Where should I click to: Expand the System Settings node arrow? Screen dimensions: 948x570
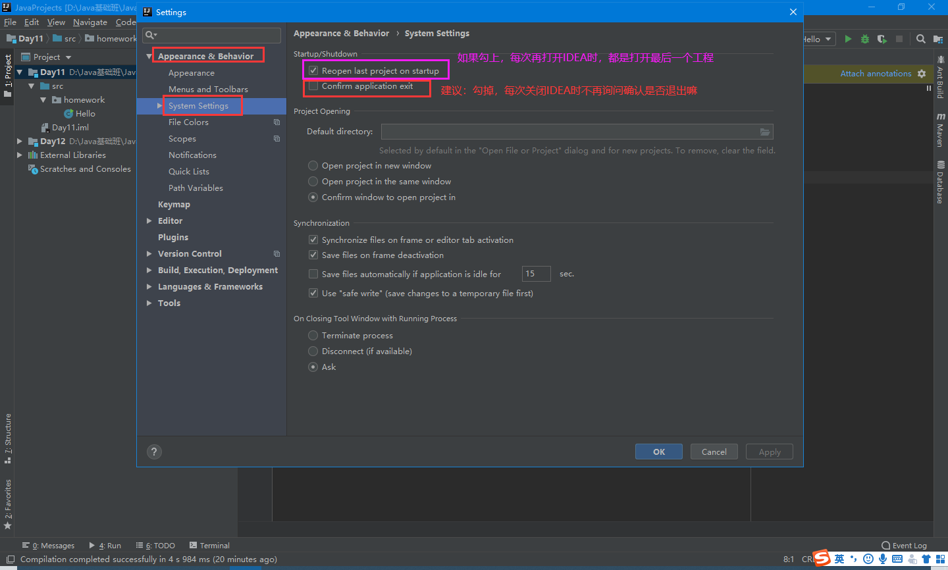pos(159,106)
